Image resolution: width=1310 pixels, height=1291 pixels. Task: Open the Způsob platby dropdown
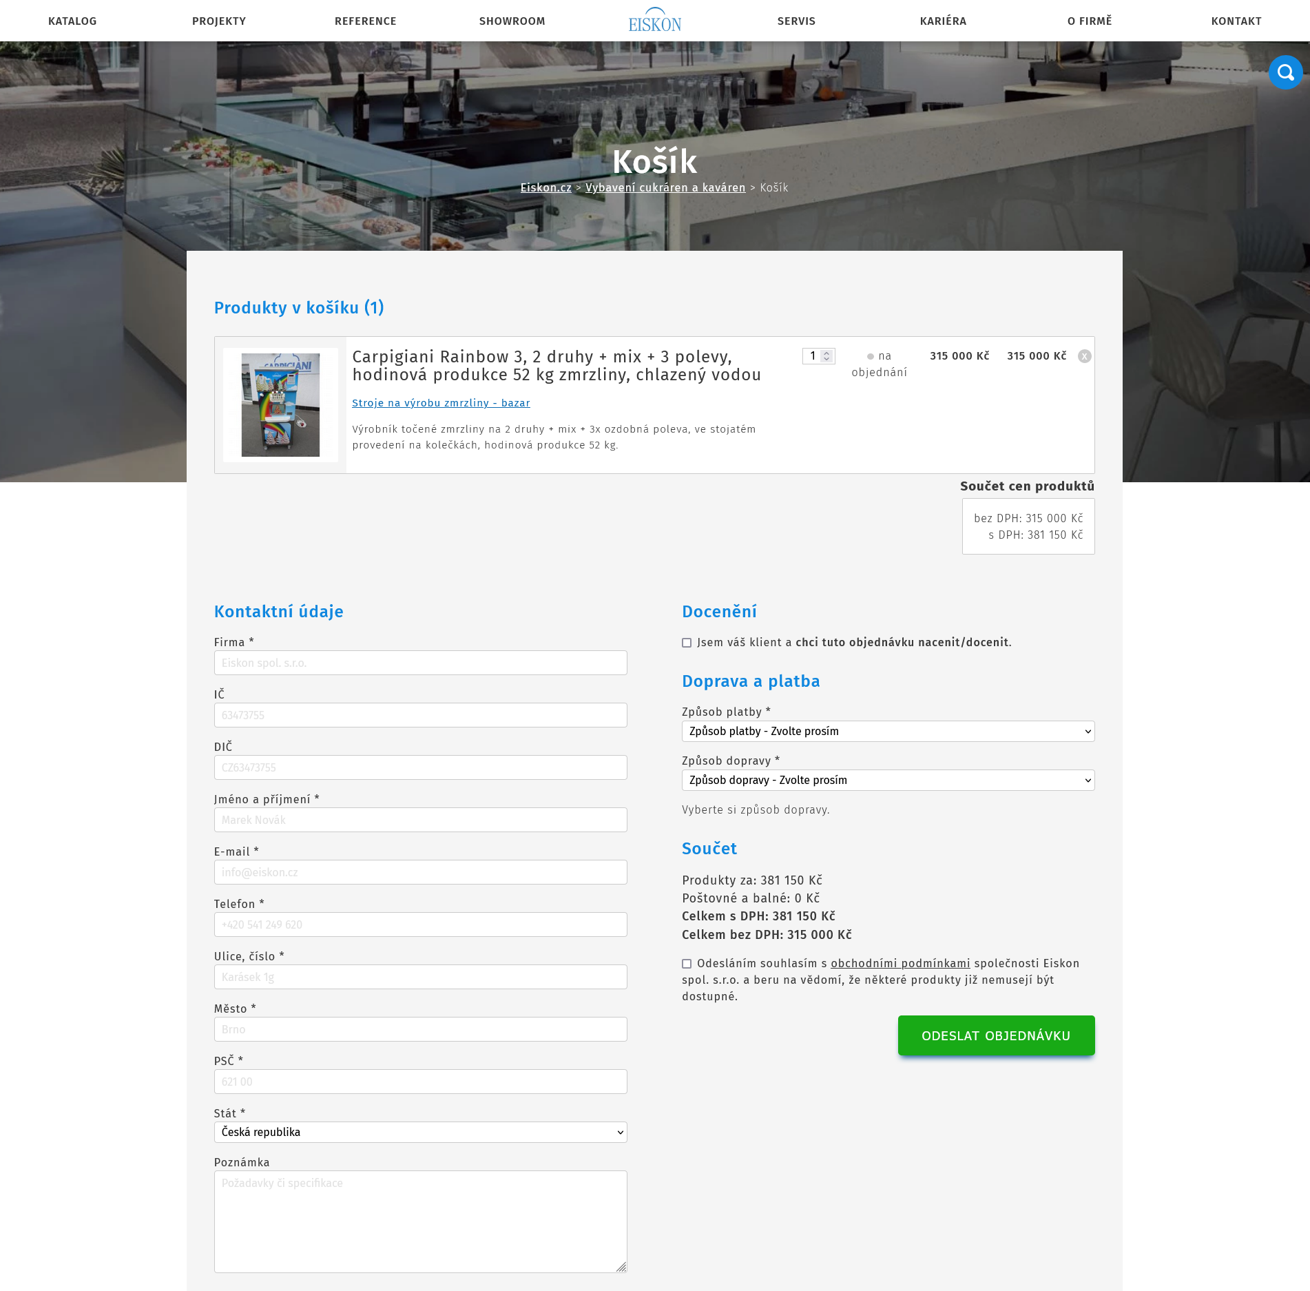coord(888,732)
